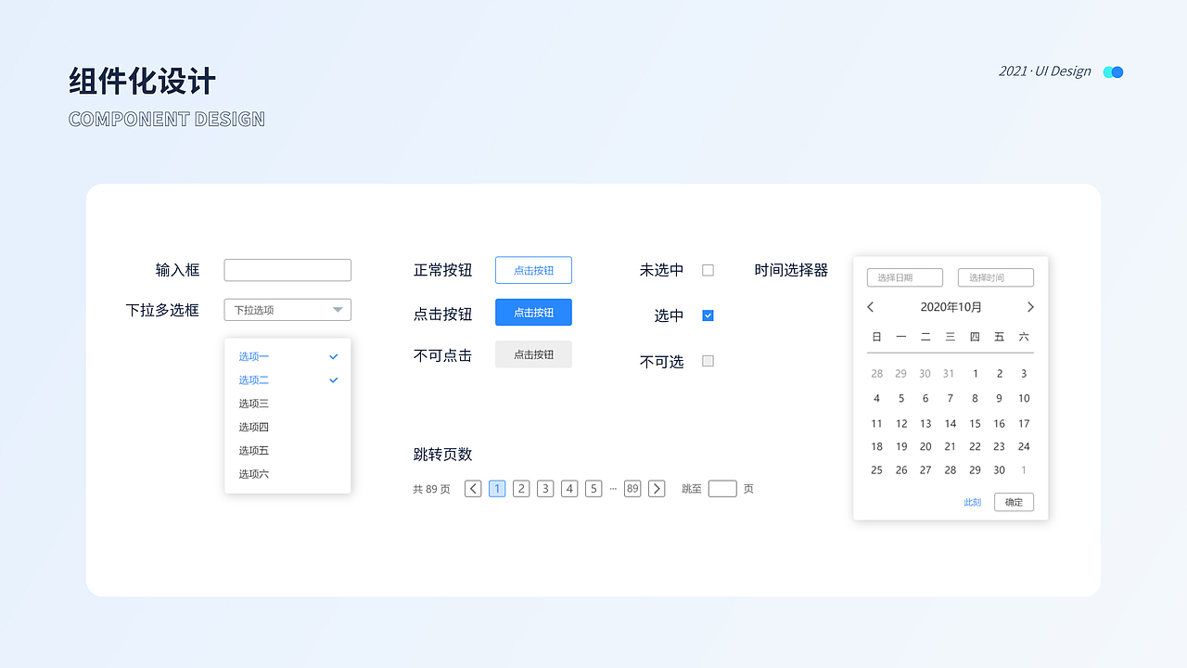1187x668 pixels.
Task: Focus the 输入框 text field
Action: (x=287, y=270)
